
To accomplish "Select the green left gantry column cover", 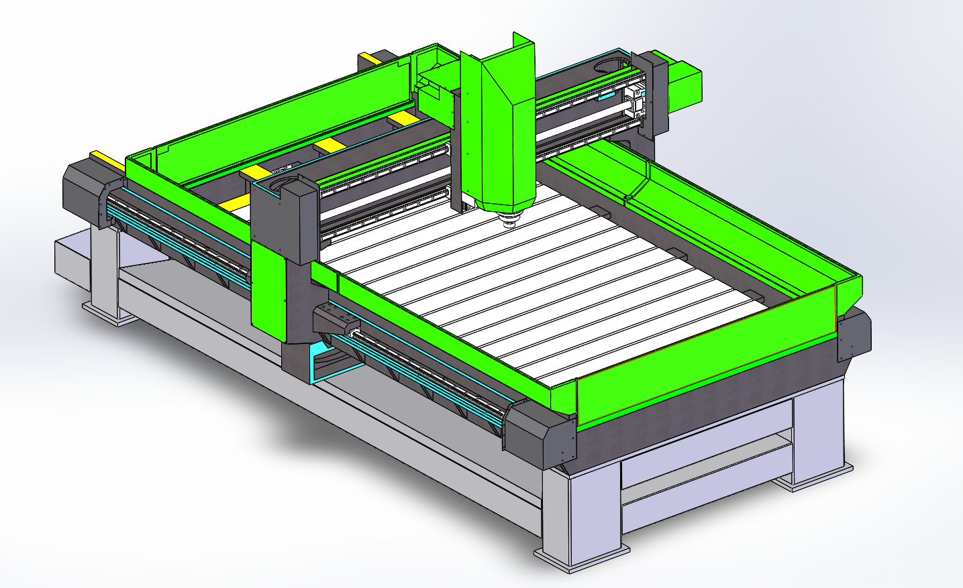I will coord(268,288).
